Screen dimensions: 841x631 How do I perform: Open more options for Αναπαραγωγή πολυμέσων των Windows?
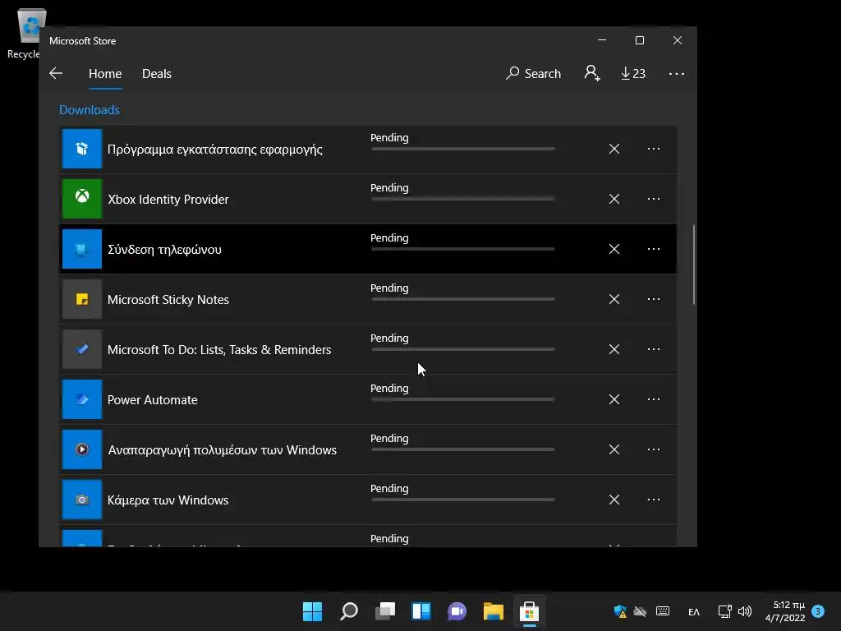(653, 449)
